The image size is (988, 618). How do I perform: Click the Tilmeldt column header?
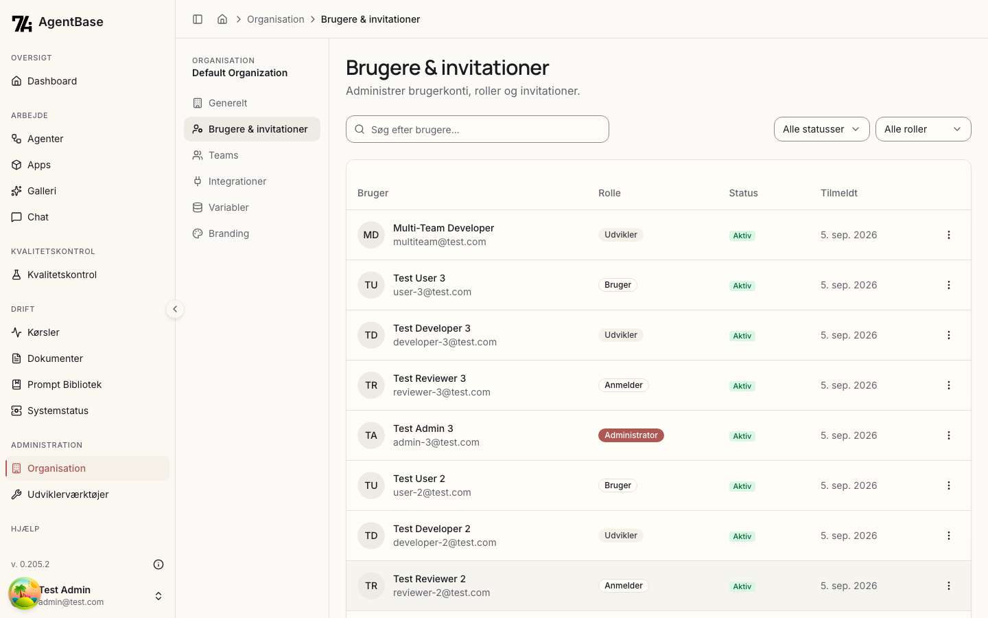(839, 193)
